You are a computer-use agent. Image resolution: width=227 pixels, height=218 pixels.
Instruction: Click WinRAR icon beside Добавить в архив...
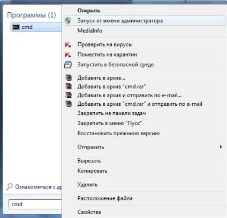pyautogui.click(x=69, y=78)
